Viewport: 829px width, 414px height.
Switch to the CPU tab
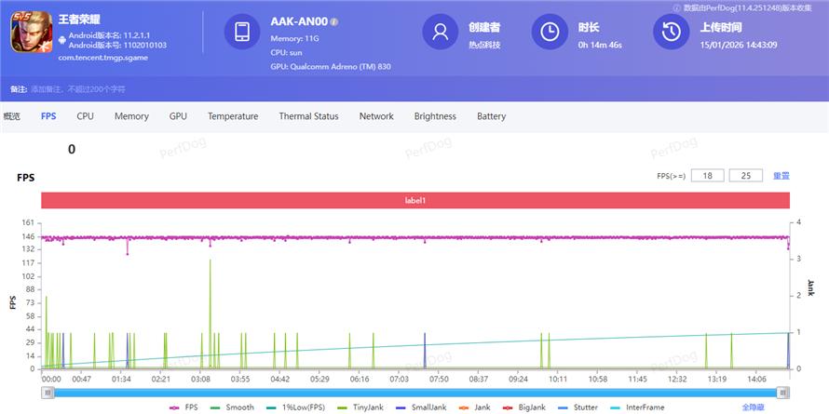pyautogui.click(x=85, y=116)
